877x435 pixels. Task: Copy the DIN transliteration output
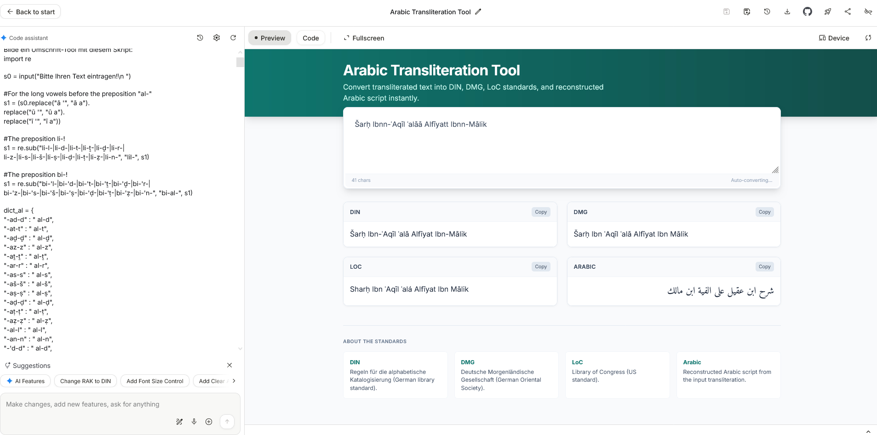tap(541, 212)
